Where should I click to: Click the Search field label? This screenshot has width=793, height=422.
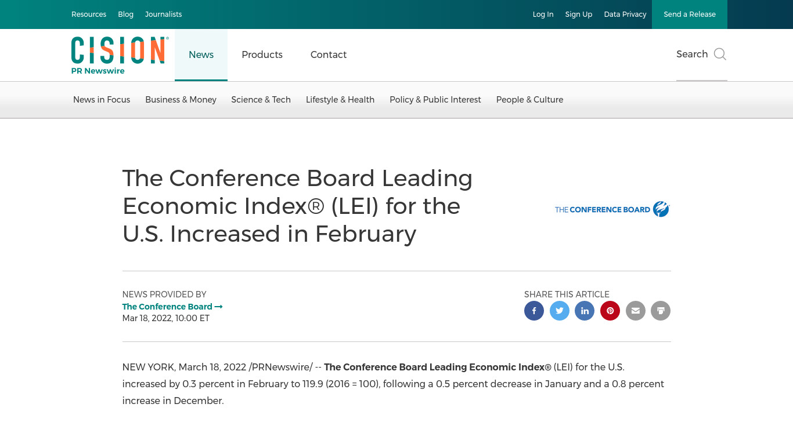coord(692,54)
